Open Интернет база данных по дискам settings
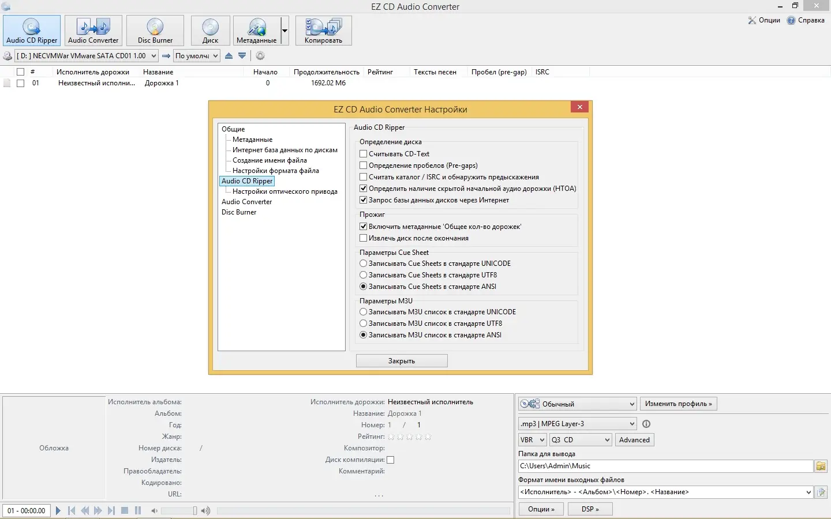 click(285, 150)
